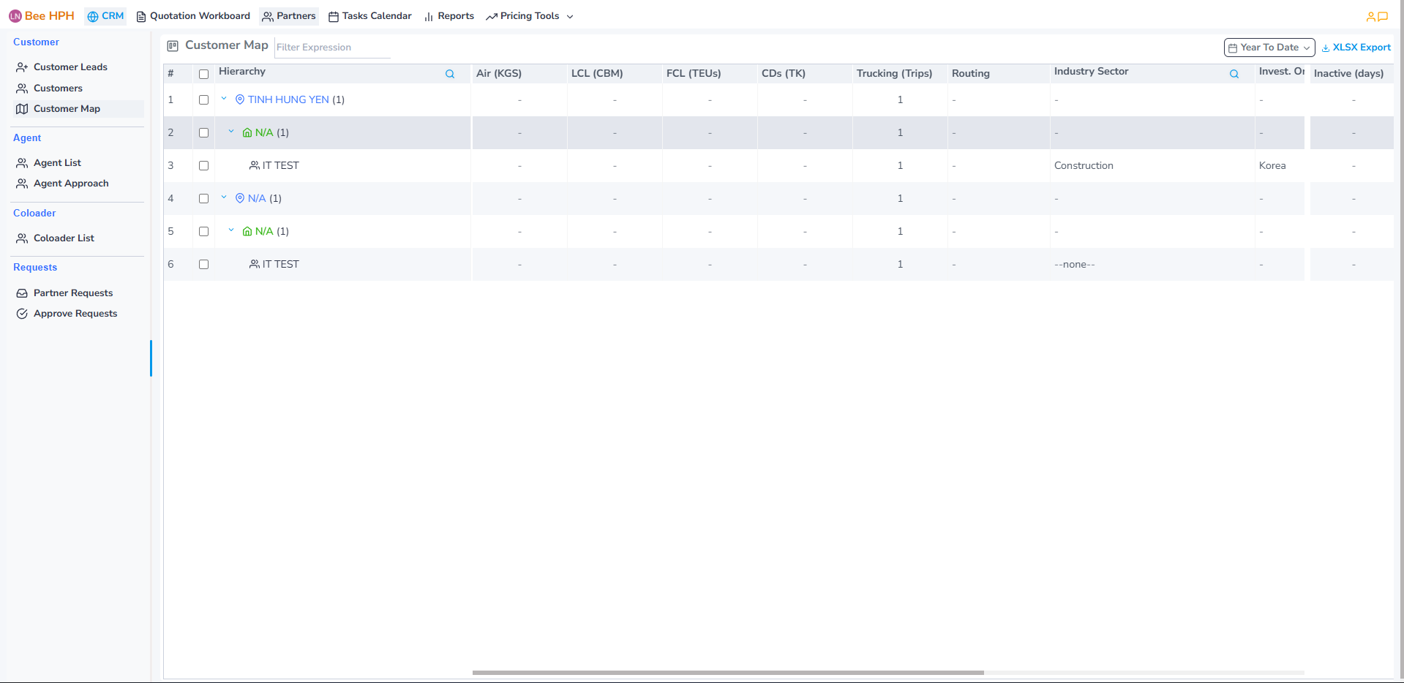Click the Customer Map panel icon in header
Screen dimensions: 1404x683
(x=173, y=46)
